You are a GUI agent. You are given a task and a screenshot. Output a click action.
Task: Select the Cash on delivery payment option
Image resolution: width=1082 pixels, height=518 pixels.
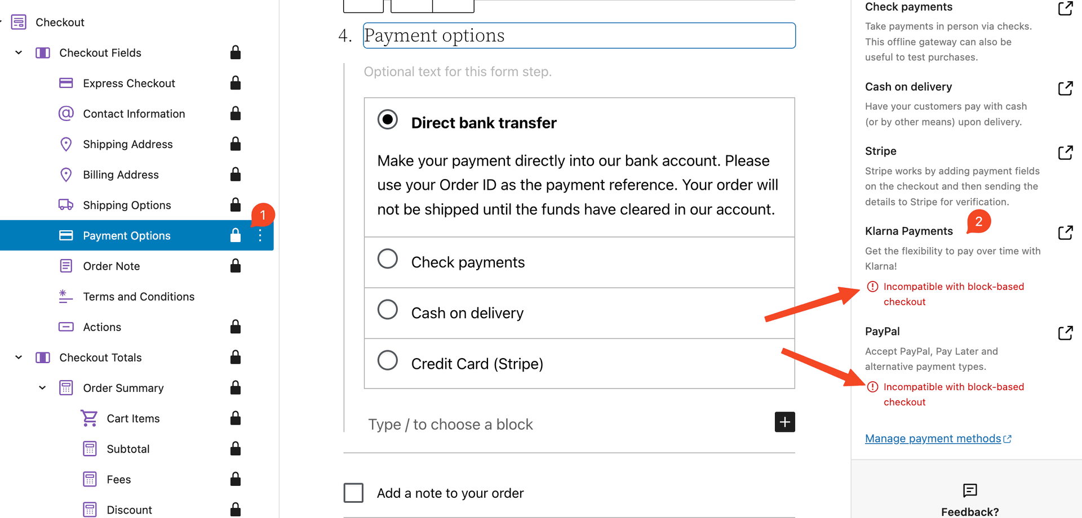(388, 309)
